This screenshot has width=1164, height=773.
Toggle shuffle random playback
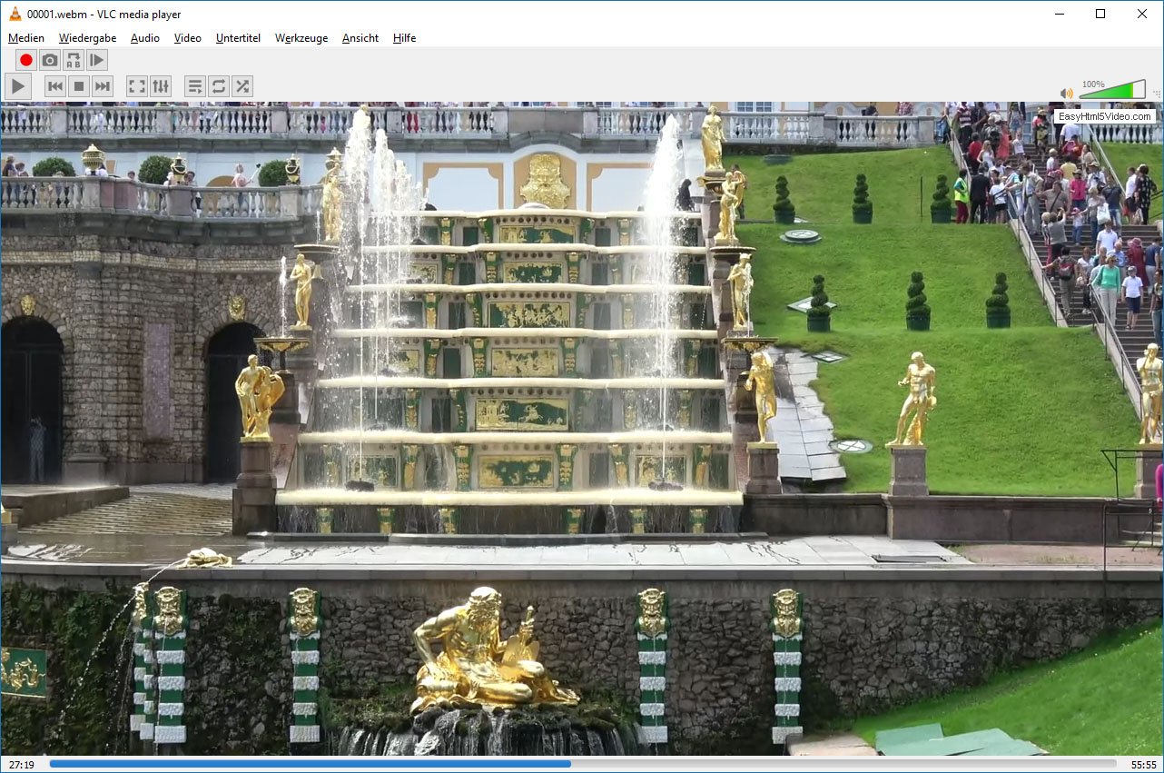[x=242, y=86]
